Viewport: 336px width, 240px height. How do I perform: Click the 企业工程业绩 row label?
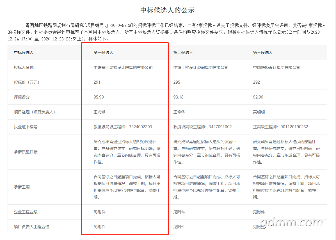click(x=26, y=212)
